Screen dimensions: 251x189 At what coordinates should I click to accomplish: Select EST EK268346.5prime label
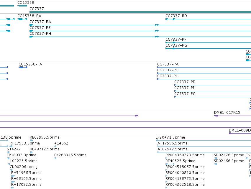point(70,155)
